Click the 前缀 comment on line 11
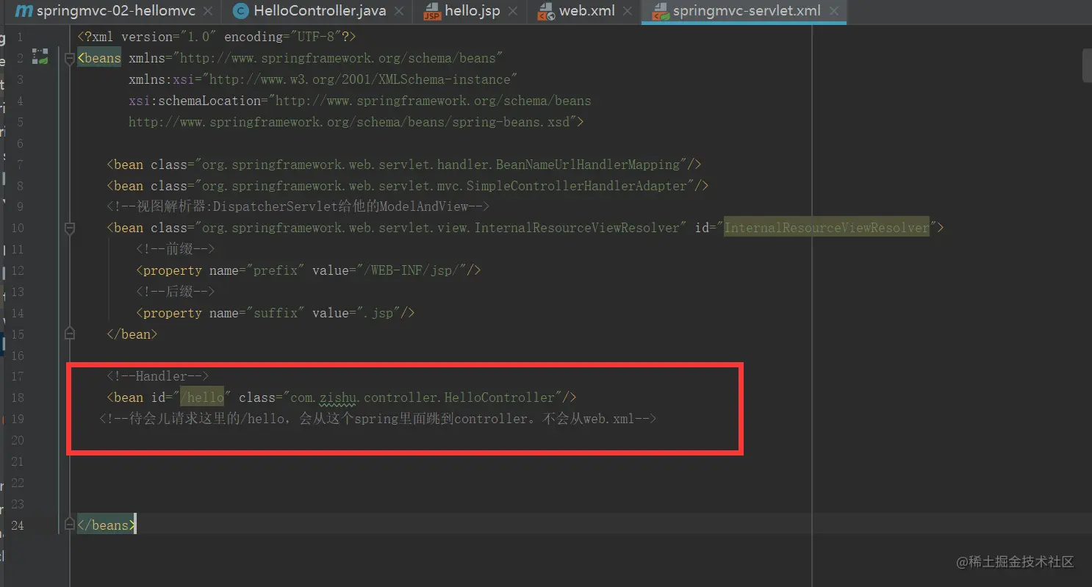1092x587 pixels. click(175, 249)
